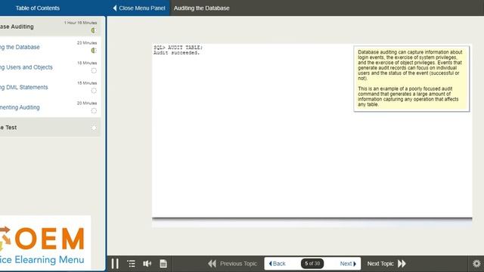This screenshot has height=272, width=484.
Task: Click progress circle for 20 Minutes topic
Action: click(x=94, y=111)
